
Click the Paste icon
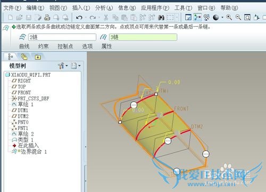click(124, 18)
